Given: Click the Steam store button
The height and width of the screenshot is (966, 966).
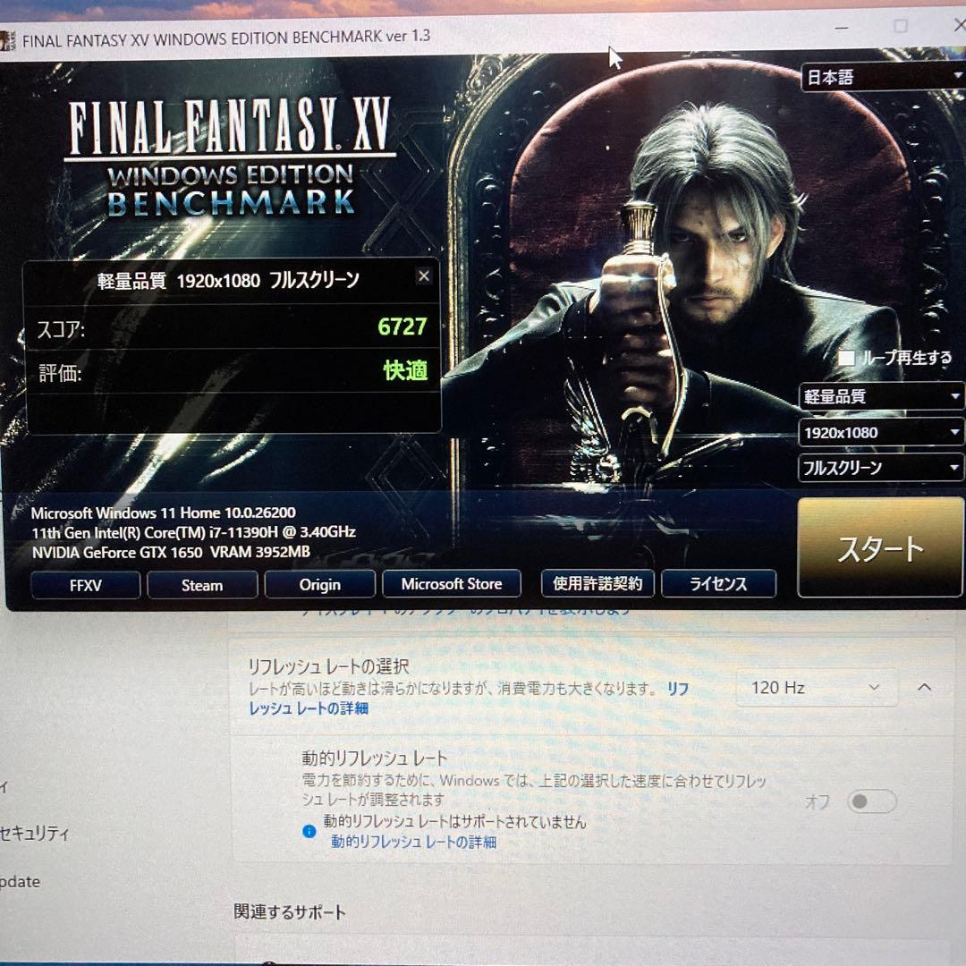Looking at the screenshot, I should point(202,585).
